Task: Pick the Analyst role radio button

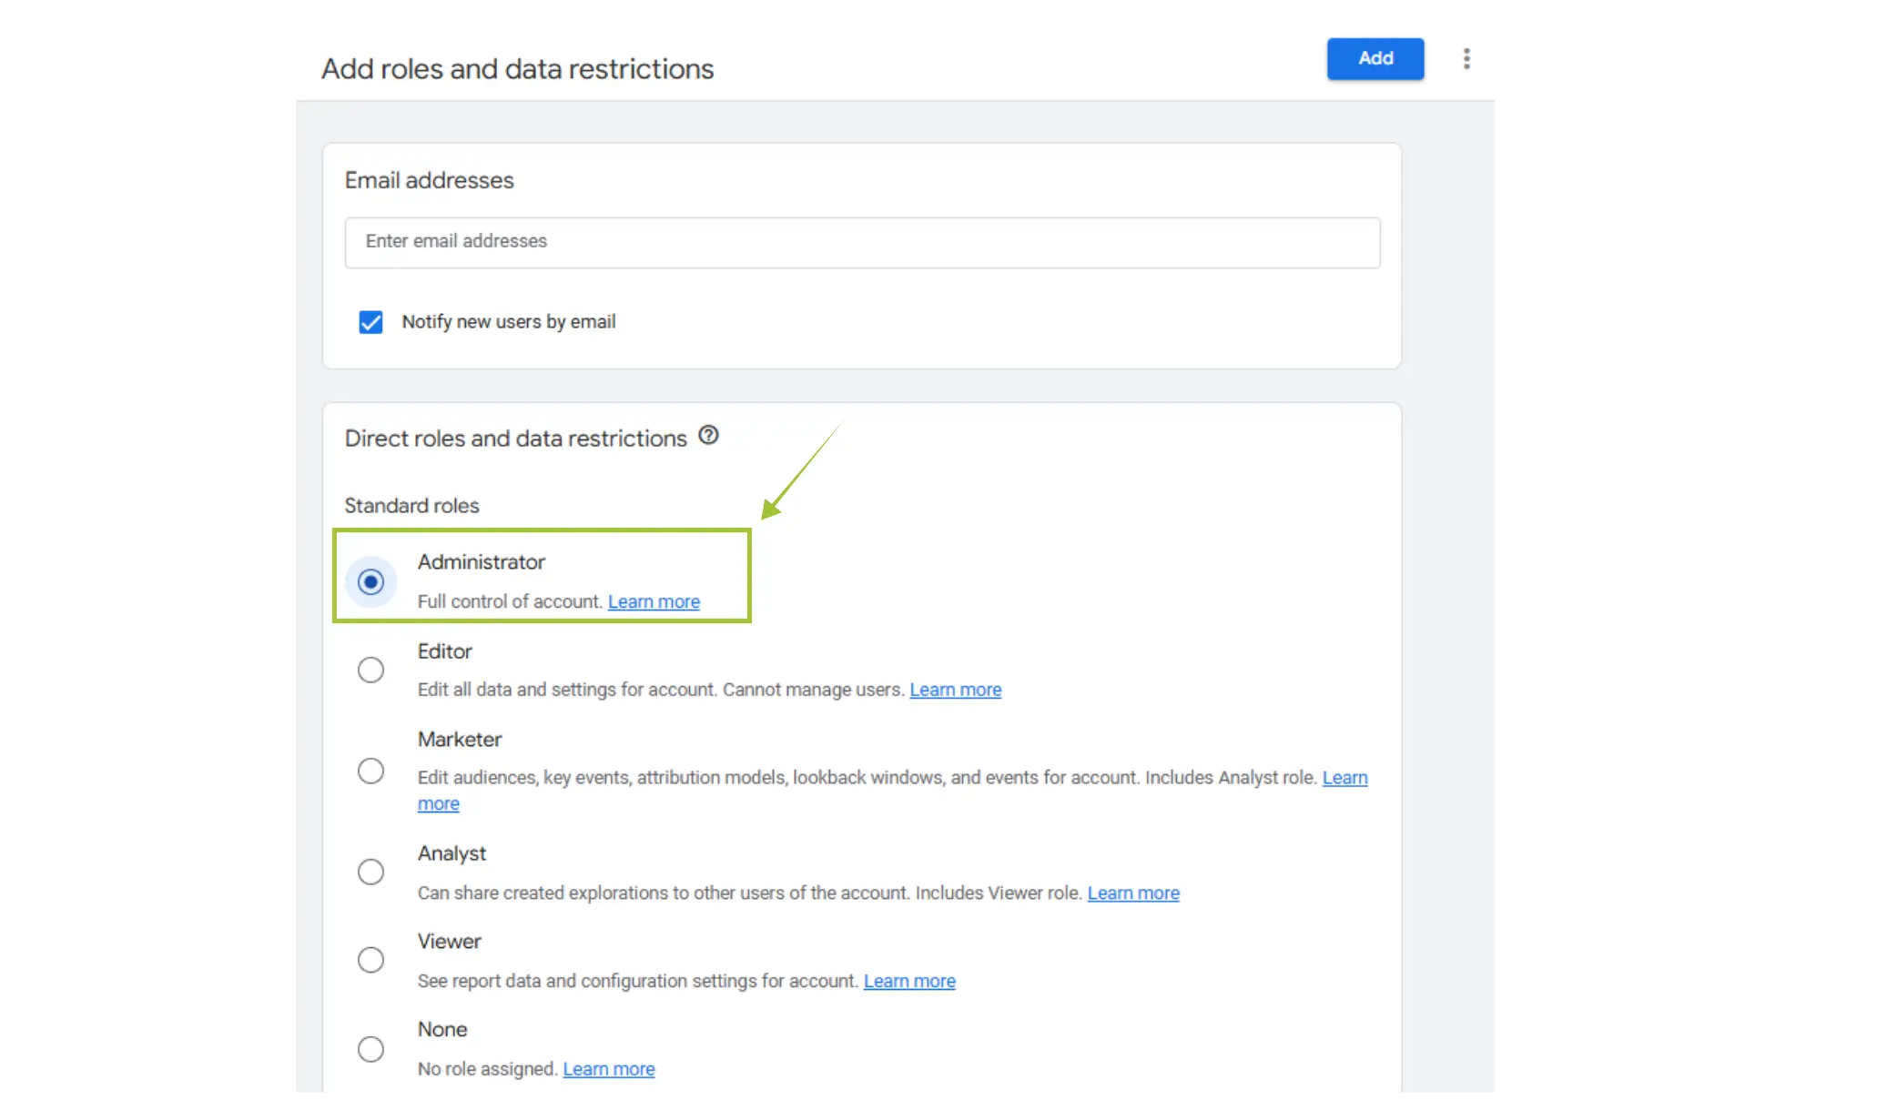Action: click(x=370, y=872)
